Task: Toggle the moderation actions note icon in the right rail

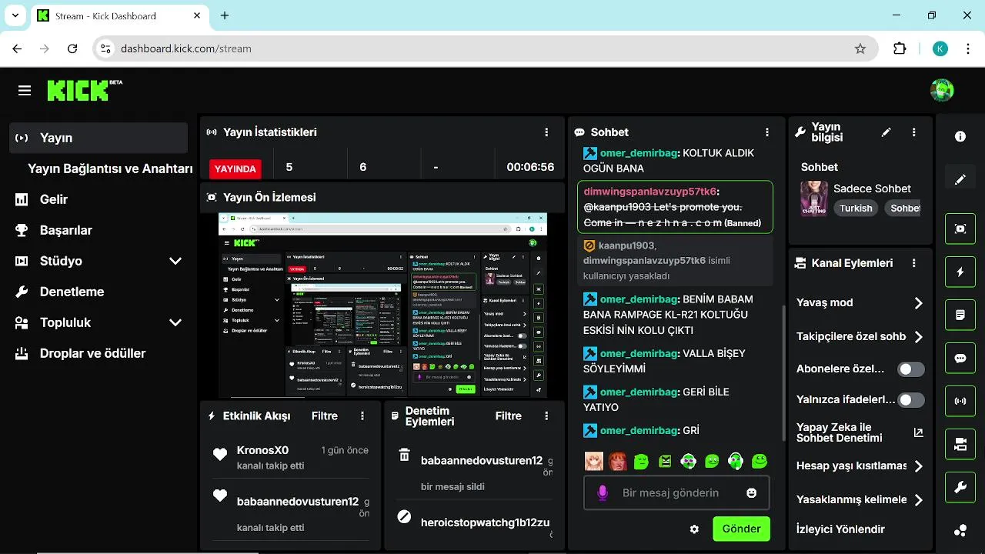Action: (960, 315)
